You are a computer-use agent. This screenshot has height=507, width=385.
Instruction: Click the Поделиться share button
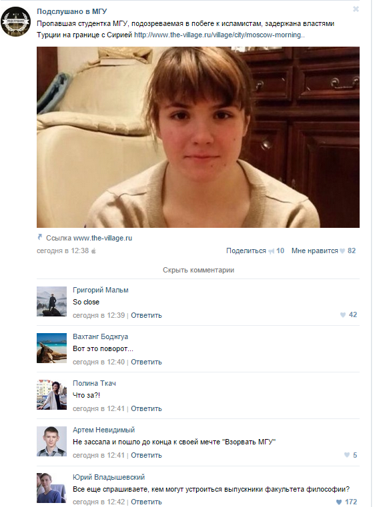tap(246, 251)
